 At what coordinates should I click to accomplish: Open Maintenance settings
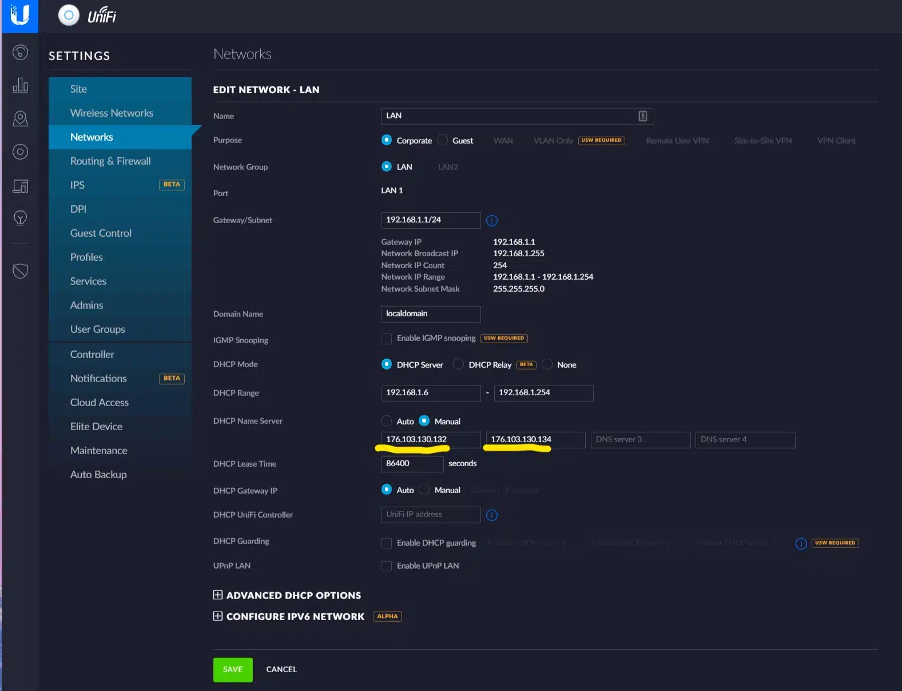coord(120,451)
